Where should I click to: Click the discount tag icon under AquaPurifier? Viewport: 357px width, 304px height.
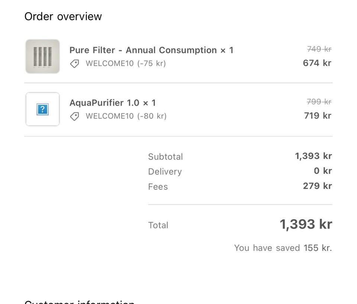[x=75, y=117]
